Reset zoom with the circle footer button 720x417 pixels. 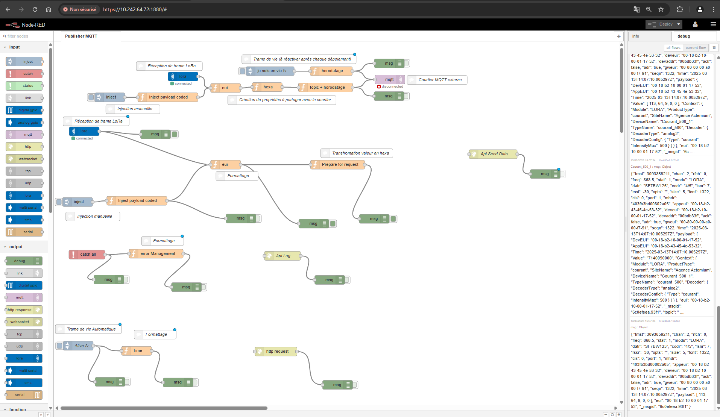pos(612,414)
